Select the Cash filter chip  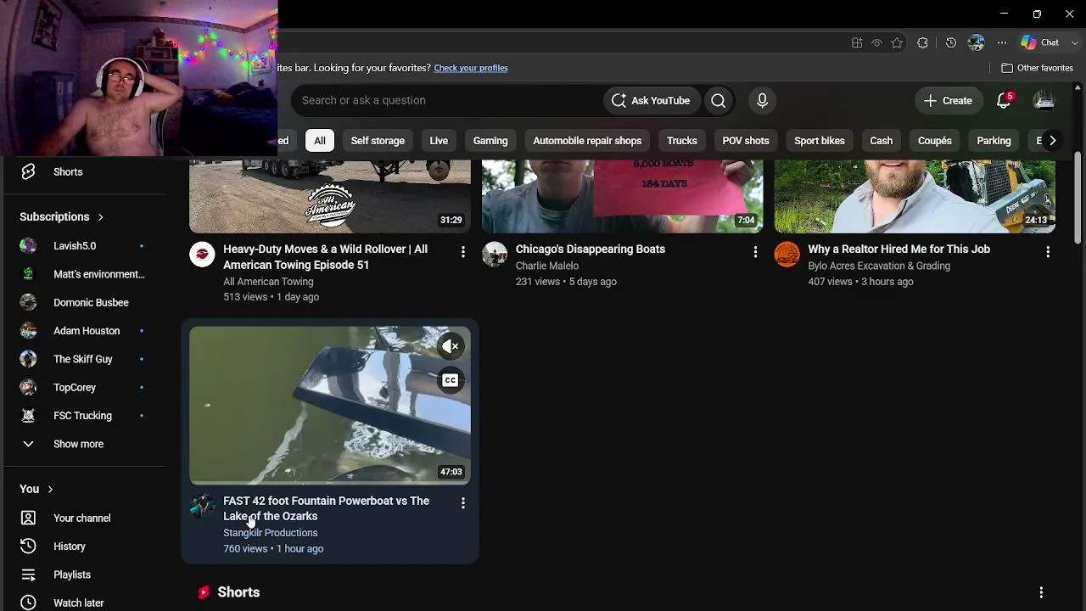[882, 141]
